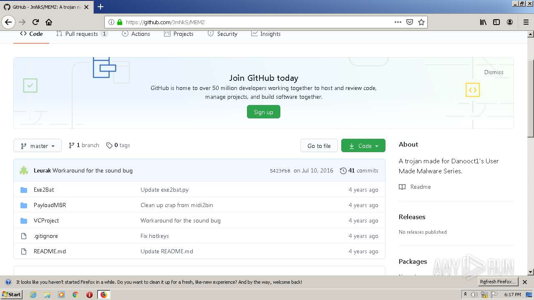Click green padlock connection icon
Viewport: 534px width, 300px height.
(x=120, y=22)
